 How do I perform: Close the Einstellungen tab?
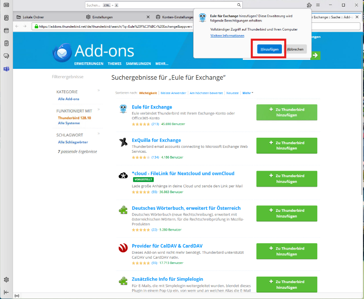(148, 17)
